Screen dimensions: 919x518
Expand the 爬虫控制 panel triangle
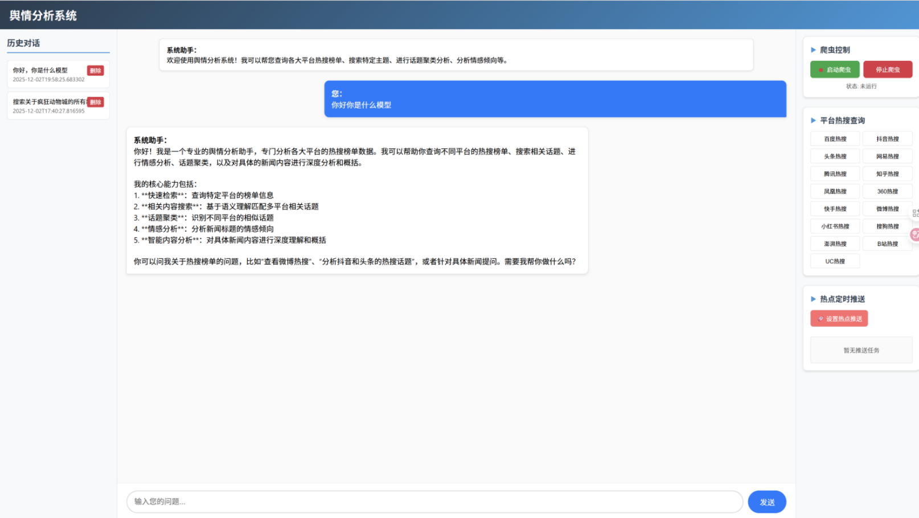[x=813, y=50]
